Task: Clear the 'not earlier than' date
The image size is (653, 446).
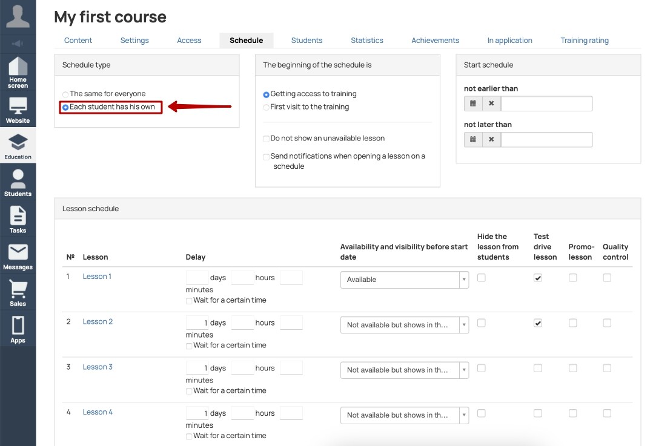Action: click(491, 103)
